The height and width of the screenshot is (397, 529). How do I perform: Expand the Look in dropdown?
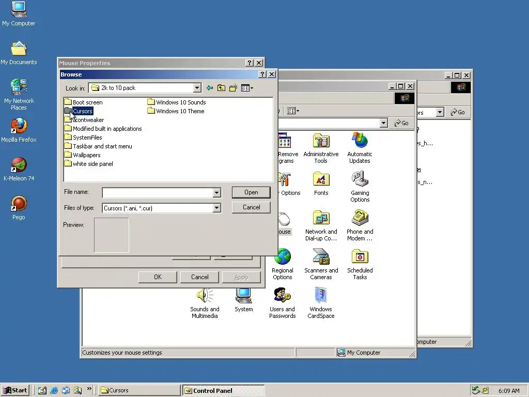point(197,88)
